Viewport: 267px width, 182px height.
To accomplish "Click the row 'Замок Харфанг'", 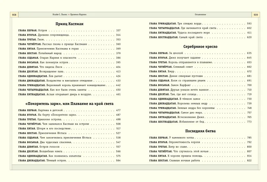I will coord(200,85).
